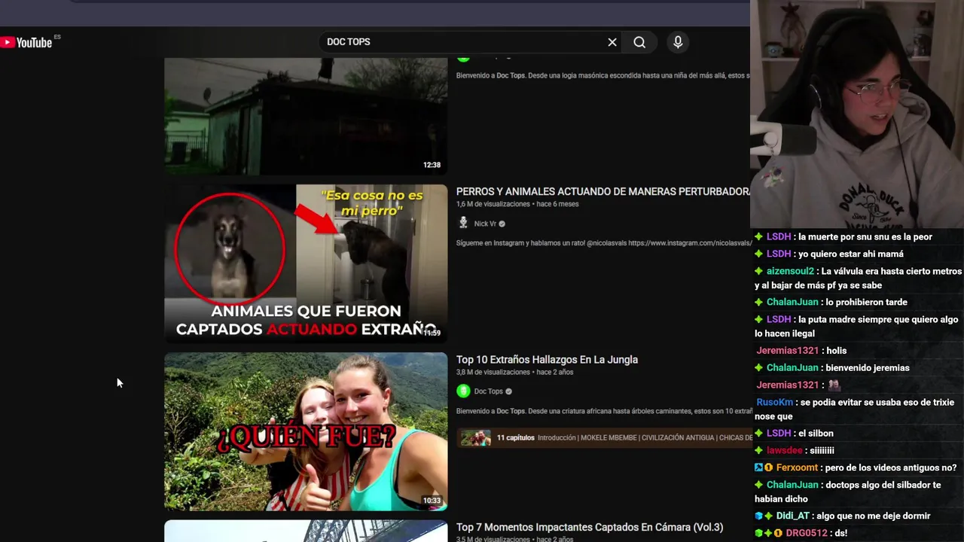This screenshot has width=964, height=542.
Task: Click the chapter preview thumbnail beside '11 capítulos'
Action: (475, 438)
